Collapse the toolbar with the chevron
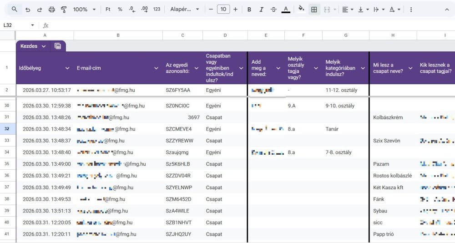The height and width of the screenshot is (243, 455). click(447, 9)
